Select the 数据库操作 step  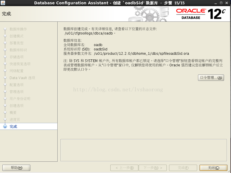[18, 29]
